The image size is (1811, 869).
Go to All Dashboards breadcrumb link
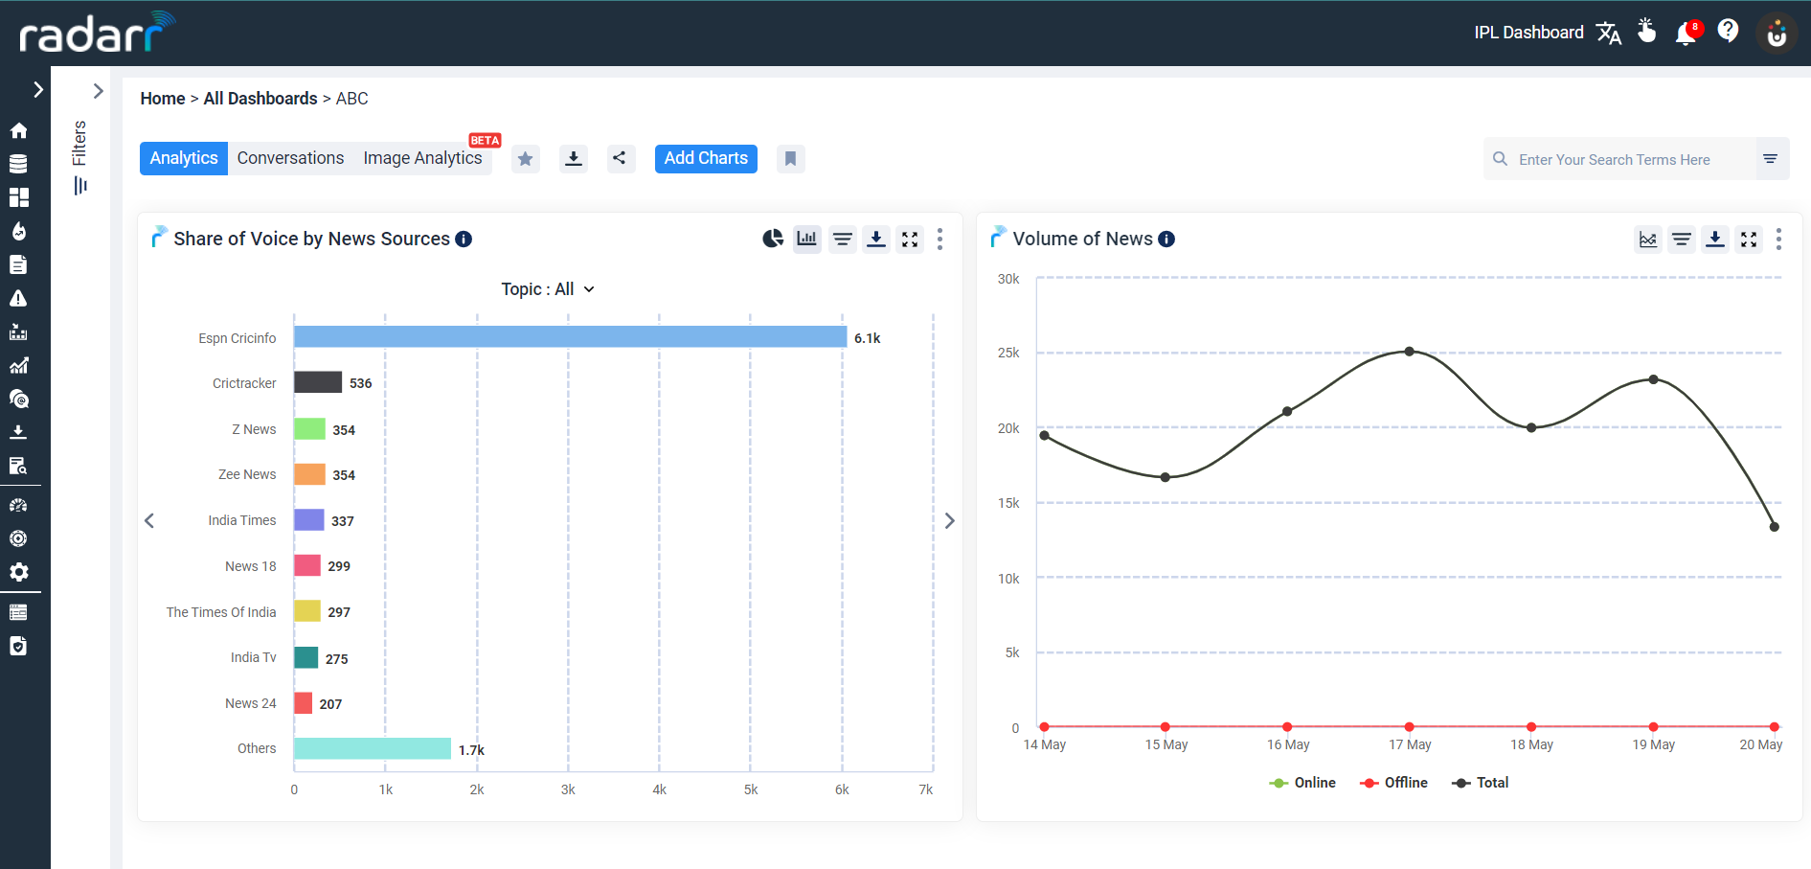260,99
